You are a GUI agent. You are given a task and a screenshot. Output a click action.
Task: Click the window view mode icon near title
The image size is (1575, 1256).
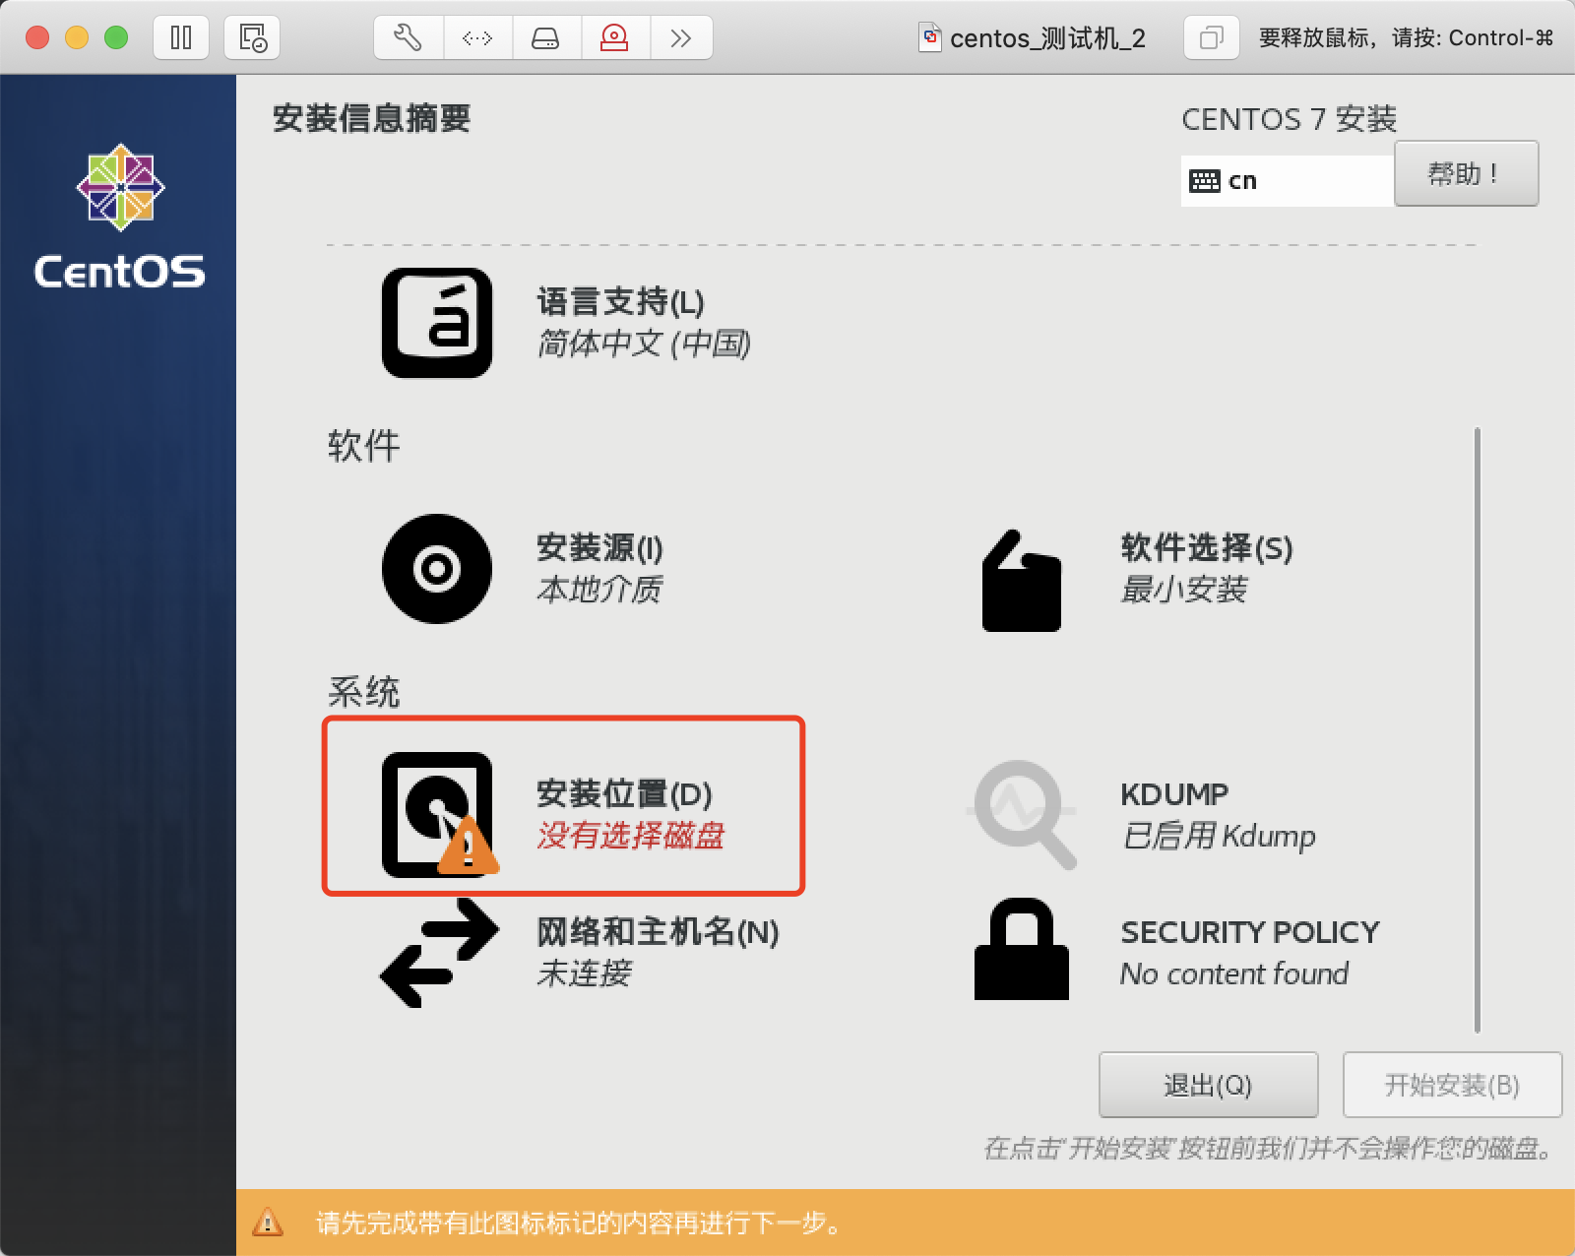coord(1211,38)
